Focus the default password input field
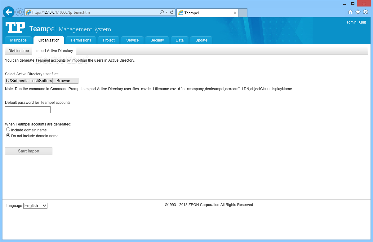Viewport: 373px width, 242px height. point(28,110)
